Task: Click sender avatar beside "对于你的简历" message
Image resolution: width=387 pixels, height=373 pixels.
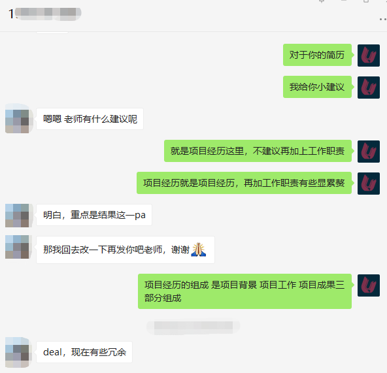Action: [369, 56]
